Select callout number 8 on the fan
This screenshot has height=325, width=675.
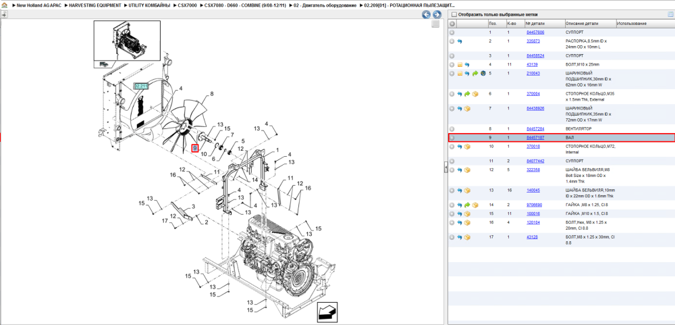coord(212,93)
